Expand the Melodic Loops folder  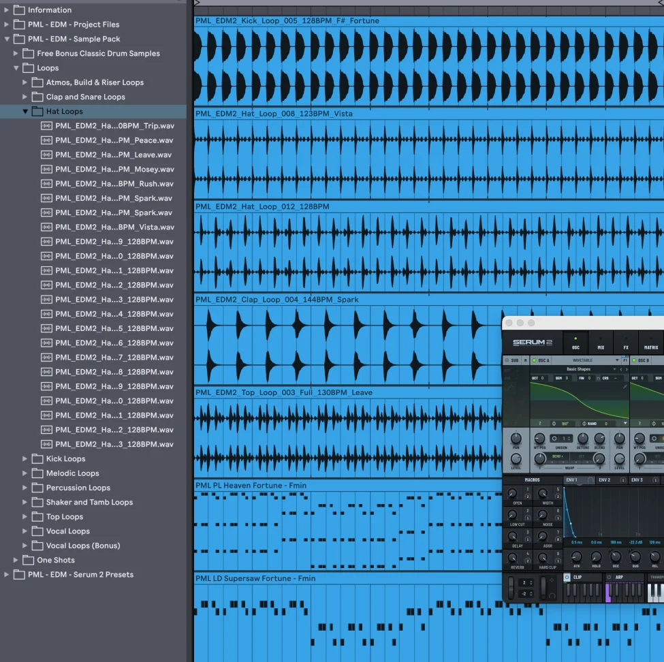click(x=25, y=473)
